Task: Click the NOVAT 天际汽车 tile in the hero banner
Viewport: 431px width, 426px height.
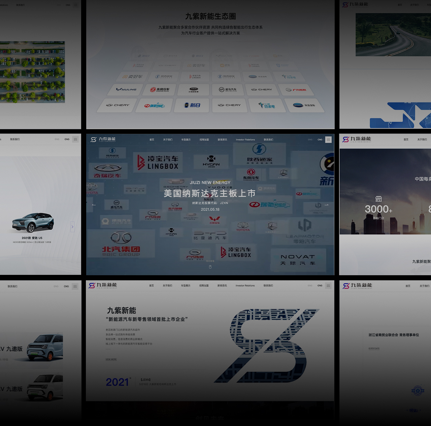Action: 298,260
